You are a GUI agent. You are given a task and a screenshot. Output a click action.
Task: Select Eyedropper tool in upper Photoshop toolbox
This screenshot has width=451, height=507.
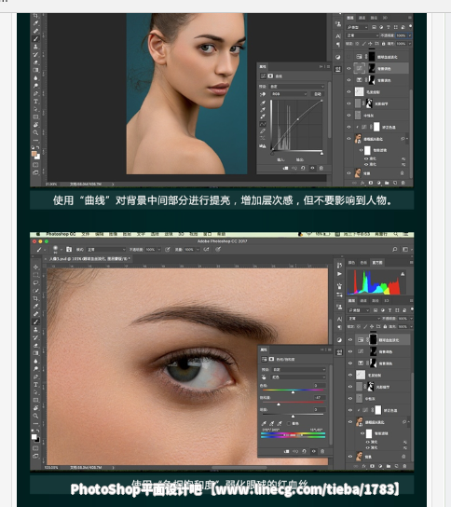pyautogui.click(x=35, y=23)
